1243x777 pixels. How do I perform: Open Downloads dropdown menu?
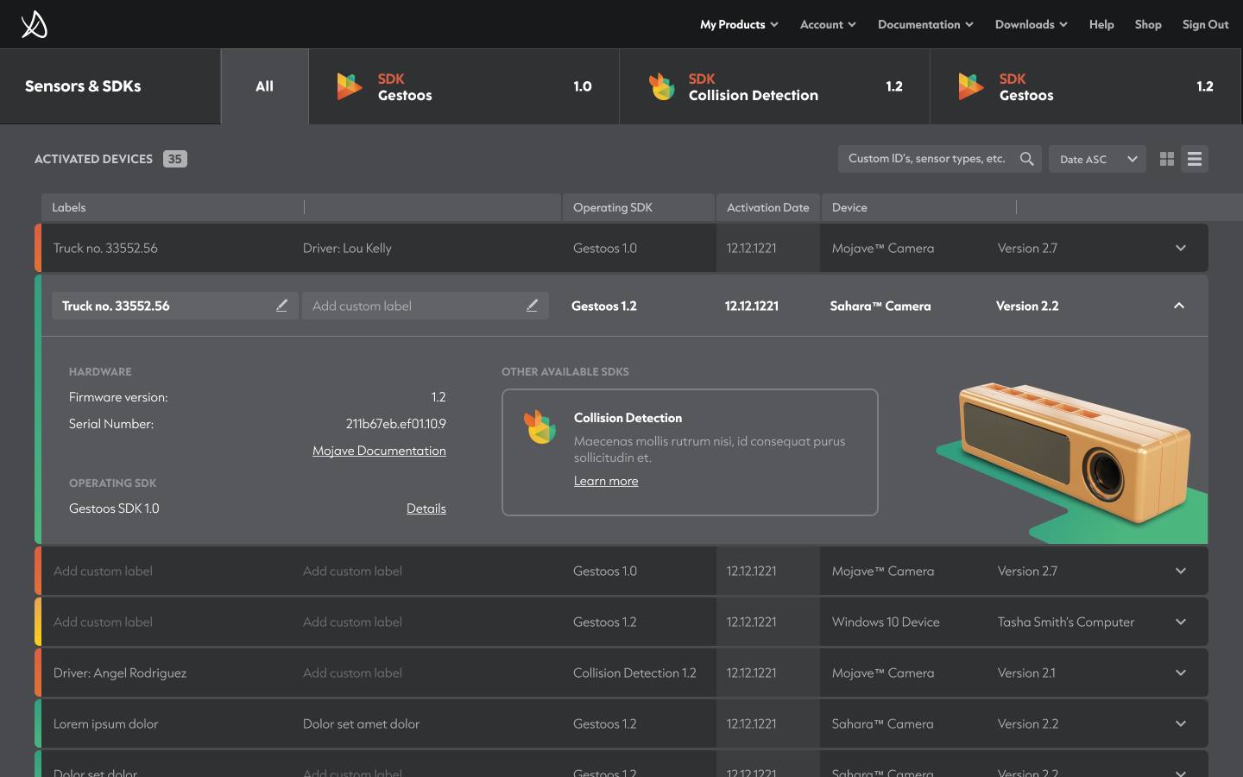tap(1031, 24)
